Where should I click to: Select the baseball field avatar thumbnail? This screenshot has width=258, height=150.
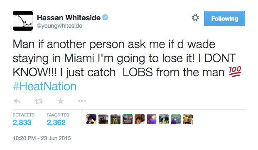[x=176, y=119]
